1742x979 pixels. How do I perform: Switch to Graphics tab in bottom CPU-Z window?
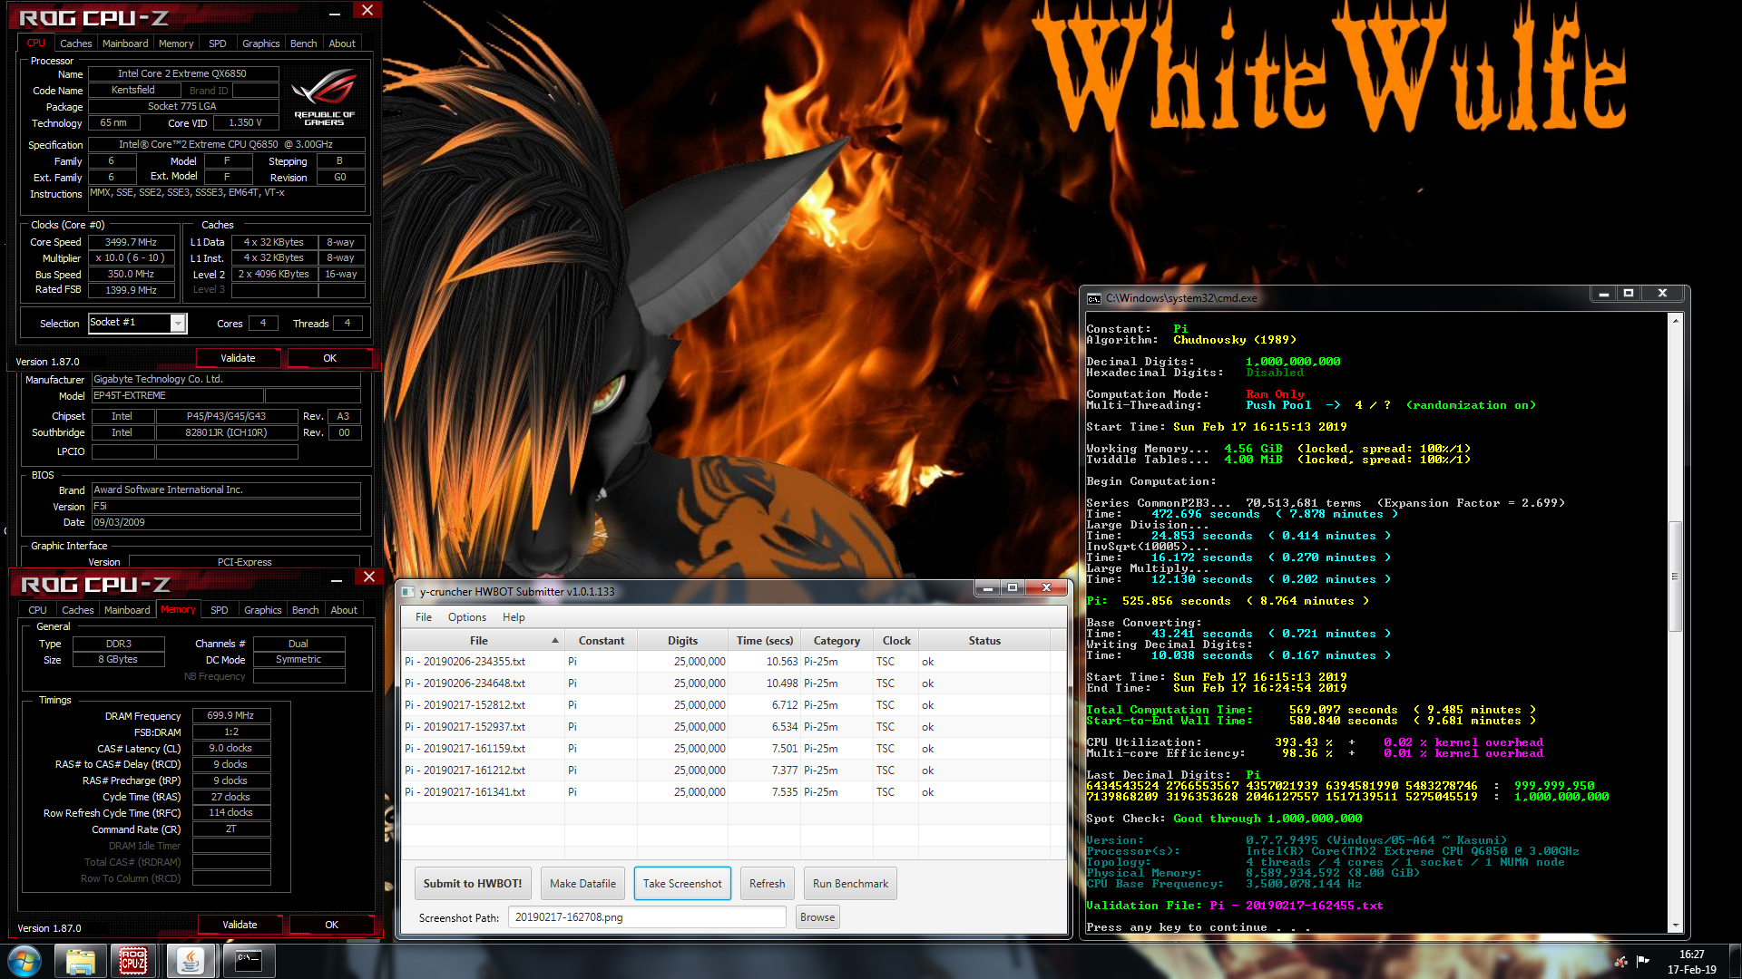coord(263,610)
